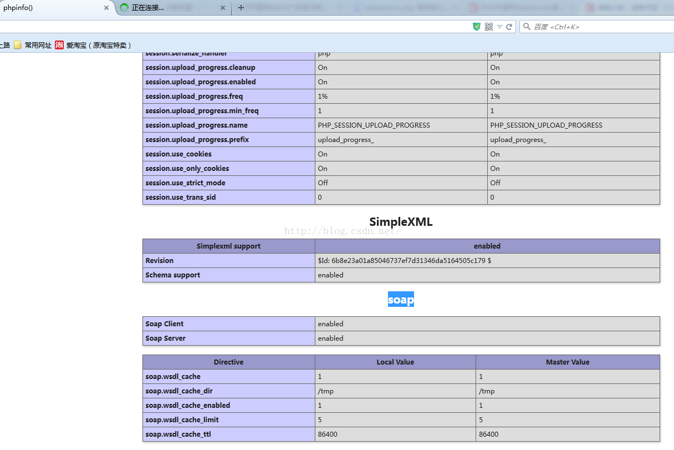Click the soap.wsdl_cache_enabled directive
Viewport: 674px width, 450px height.
click(x=187, y=406)
